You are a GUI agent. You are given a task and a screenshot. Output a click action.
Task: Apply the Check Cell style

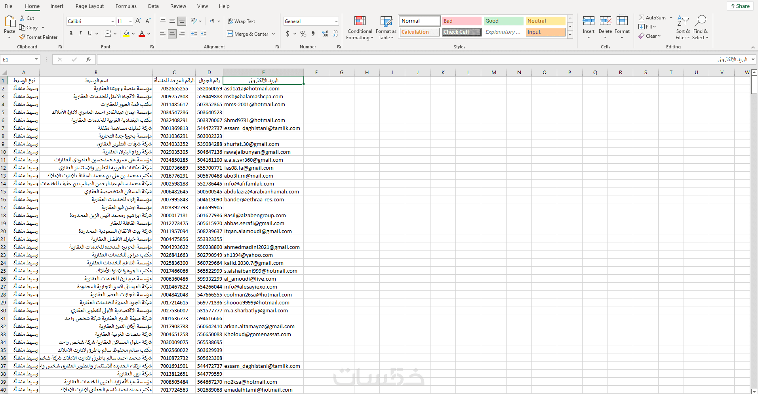(461, 32)
